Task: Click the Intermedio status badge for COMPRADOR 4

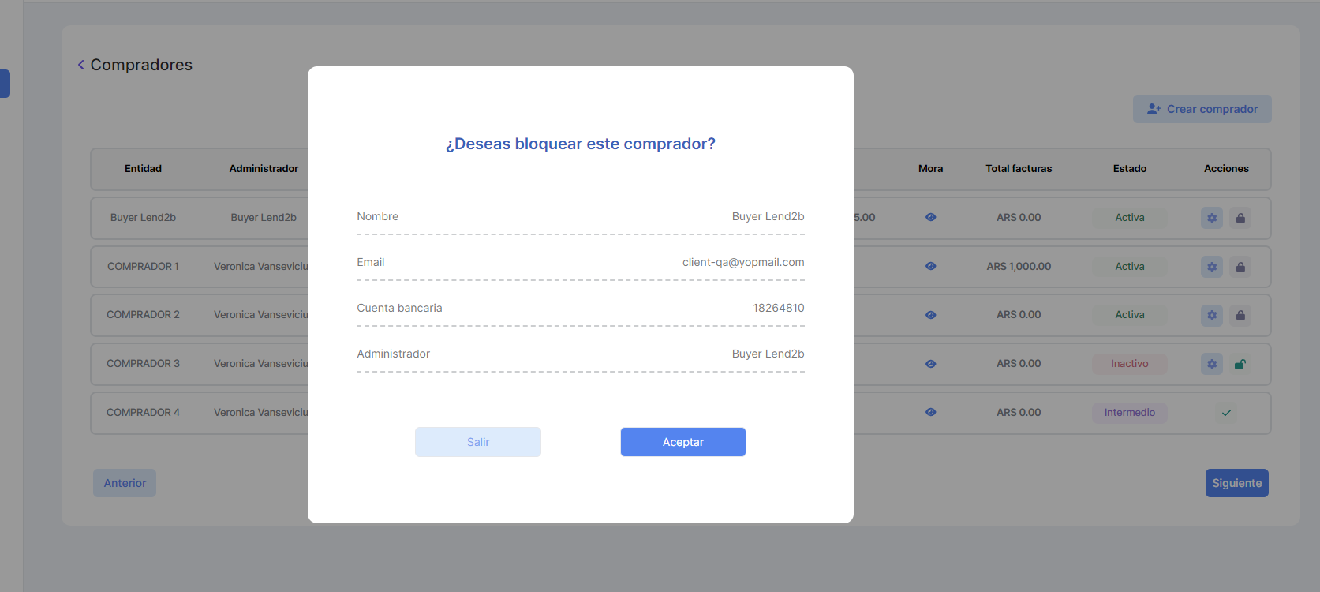Action: point(1129,413)
